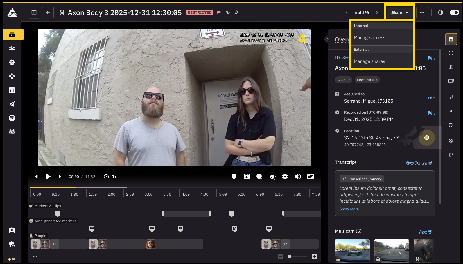Open the Share dropdown button
The width and height of the screenshot is (463, 264).
point(399,12)
